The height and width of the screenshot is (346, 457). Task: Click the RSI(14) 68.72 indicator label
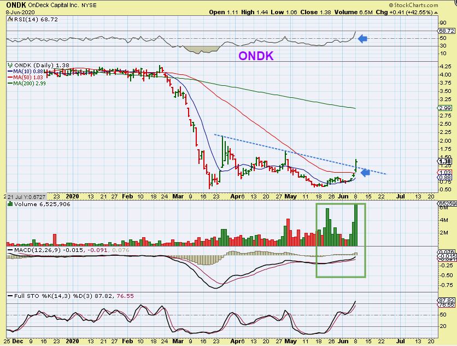click(x=36, y=20)
